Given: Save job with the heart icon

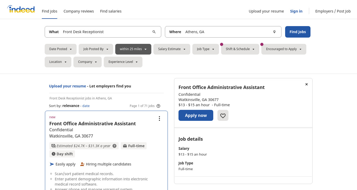Looking at the screenshot, I should pyautogui.click(x=223, y=115).
